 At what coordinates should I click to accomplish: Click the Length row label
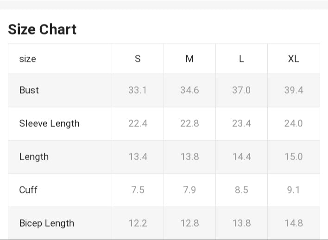[34, 157]
